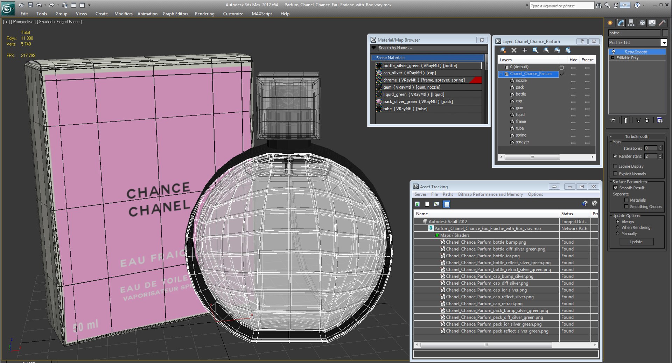Collapse the Scene Materials group
The image size is (672, 363).
pos(374,58)
